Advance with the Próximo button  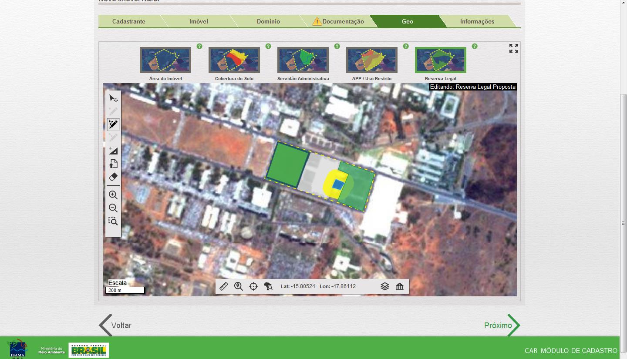pos(502,325)
